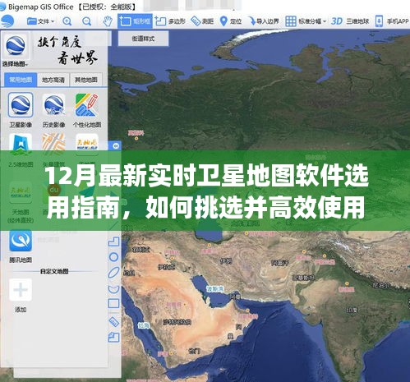410x382 pixels.
Task: Select the 腾讯地图 map source
Action: (21, 246)
